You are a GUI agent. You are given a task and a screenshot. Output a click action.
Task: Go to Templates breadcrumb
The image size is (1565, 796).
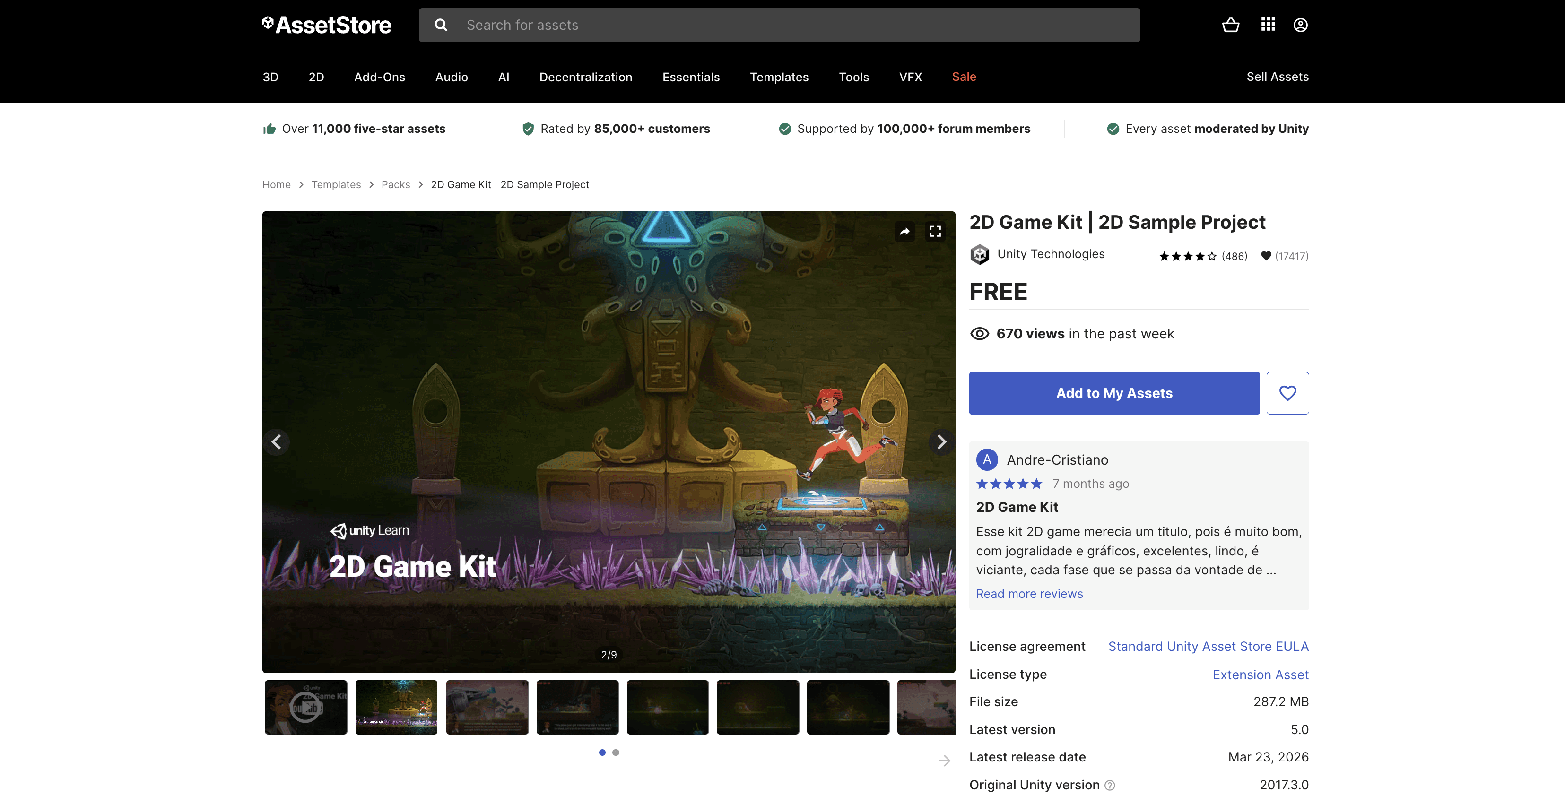336,184
